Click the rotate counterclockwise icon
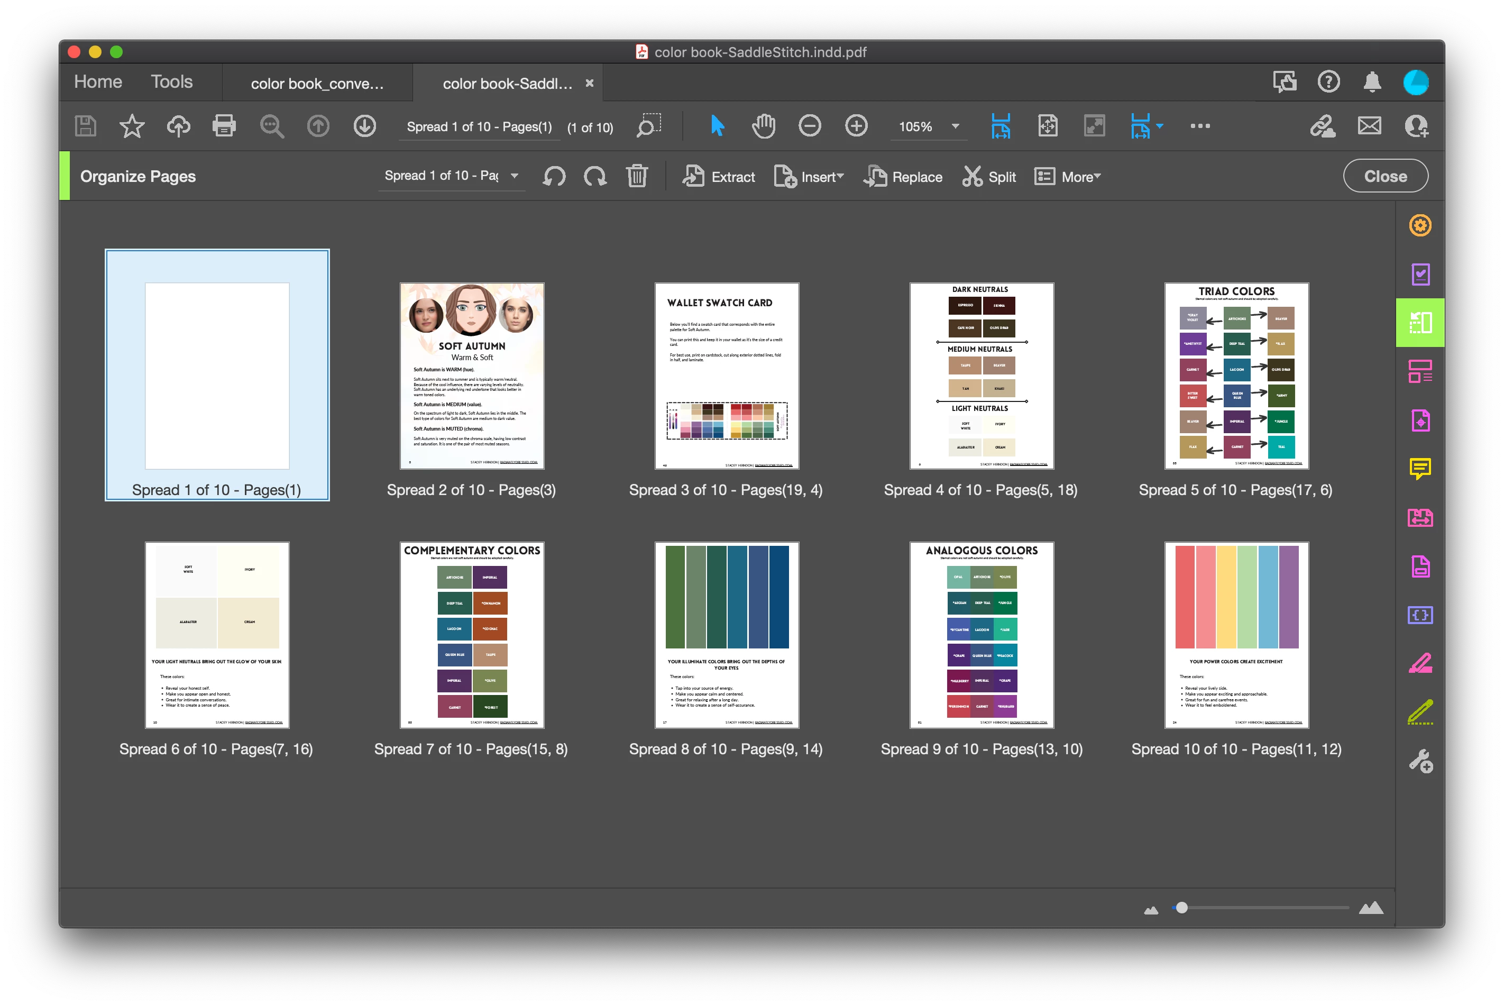 (554, 177)
